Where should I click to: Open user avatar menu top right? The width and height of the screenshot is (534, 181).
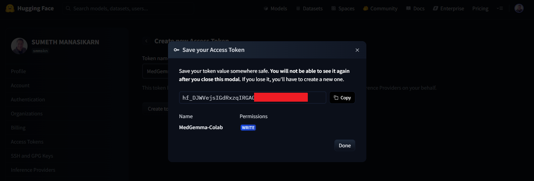519,8
